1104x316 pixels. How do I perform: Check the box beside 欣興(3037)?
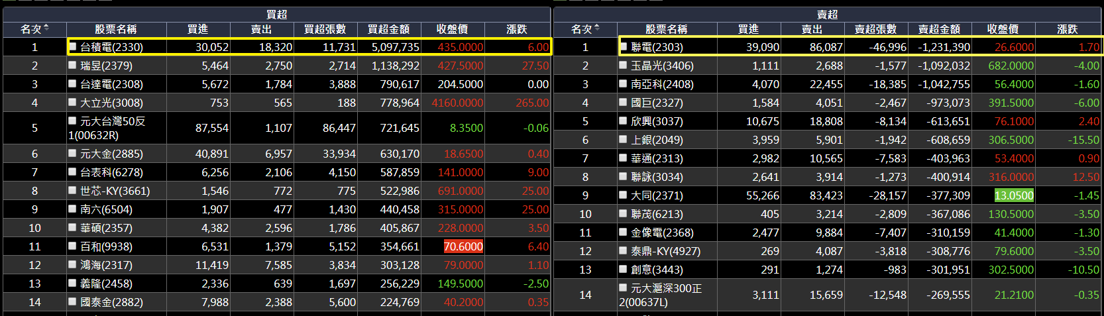624,121
